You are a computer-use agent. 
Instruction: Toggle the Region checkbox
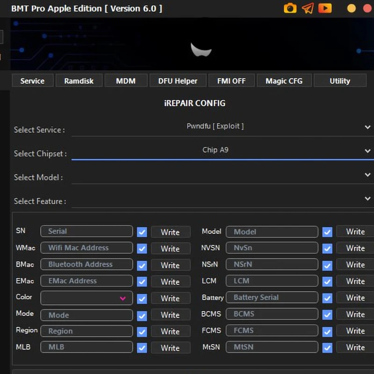tap(142, 332)
